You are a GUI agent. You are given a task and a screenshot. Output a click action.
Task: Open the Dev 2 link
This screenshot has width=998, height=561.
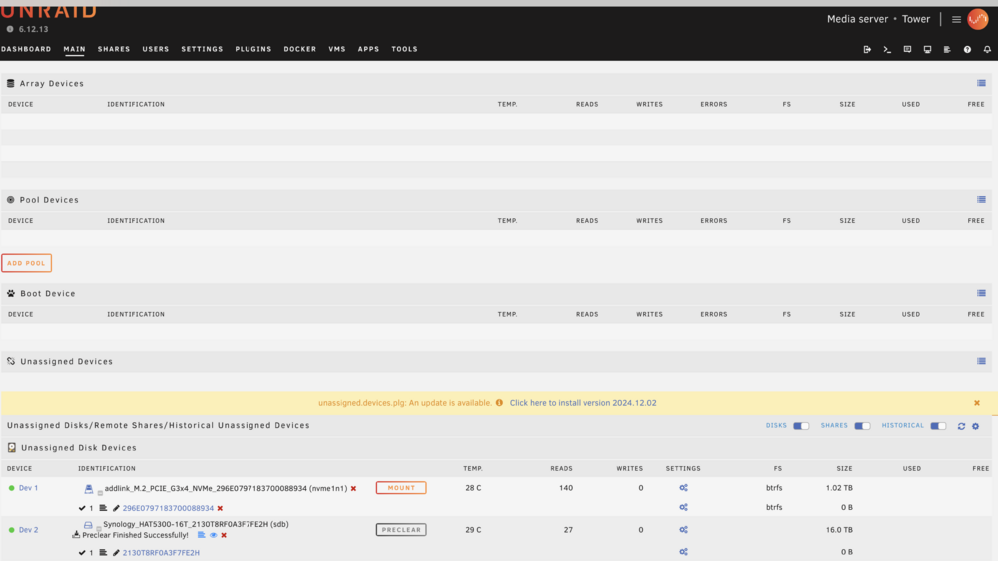tap(28, 530)
